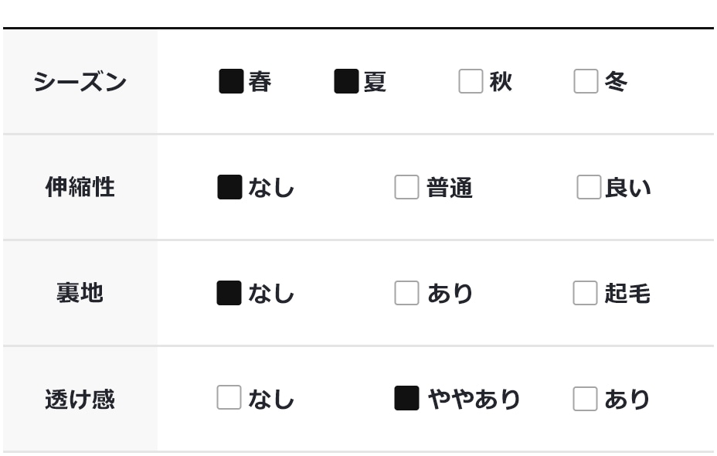Click the 裏地 row header
717x456 pixels.
(80, 293)
